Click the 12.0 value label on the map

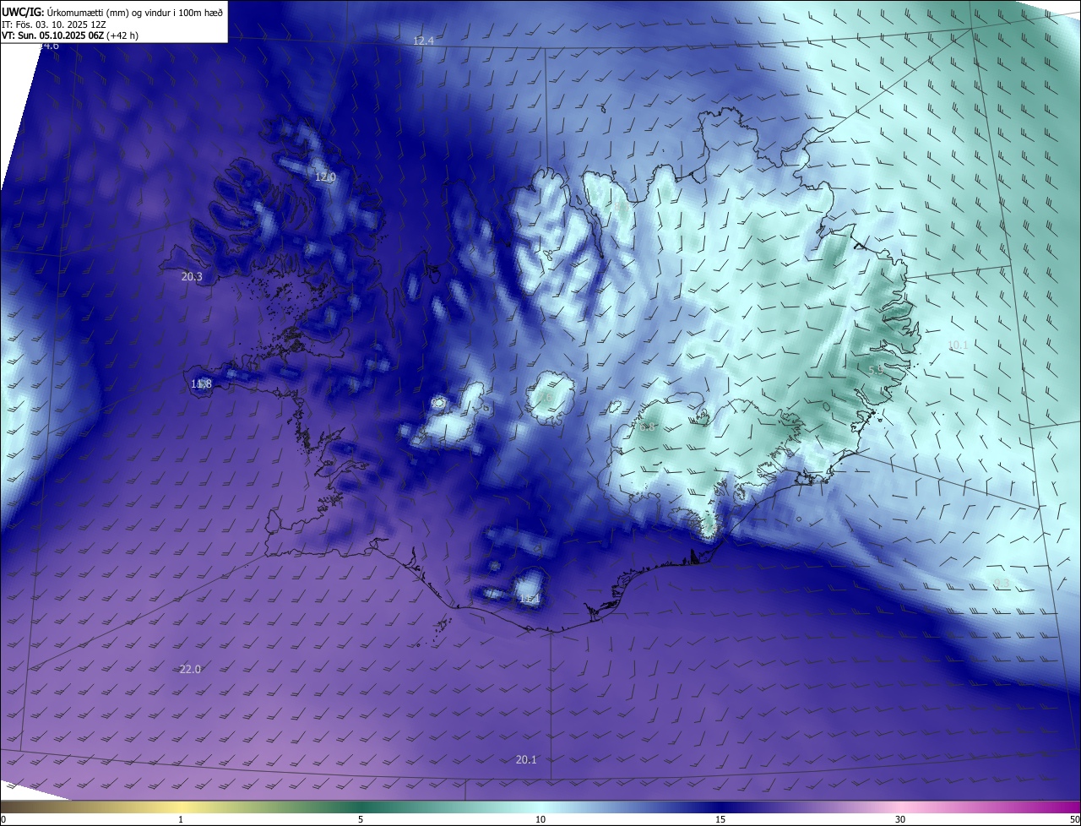click(325, 177)
